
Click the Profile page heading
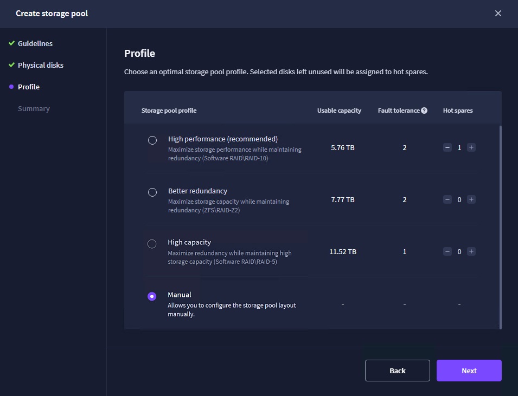coord(139,53)
